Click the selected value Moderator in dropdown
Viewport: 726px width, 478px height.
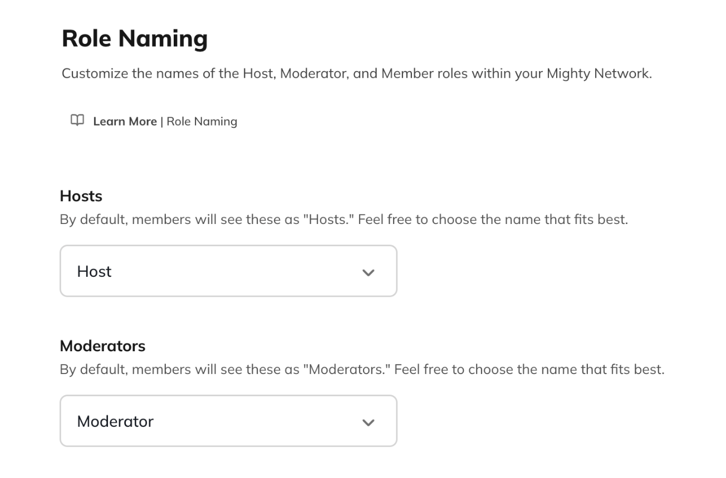tap(115, 421)
